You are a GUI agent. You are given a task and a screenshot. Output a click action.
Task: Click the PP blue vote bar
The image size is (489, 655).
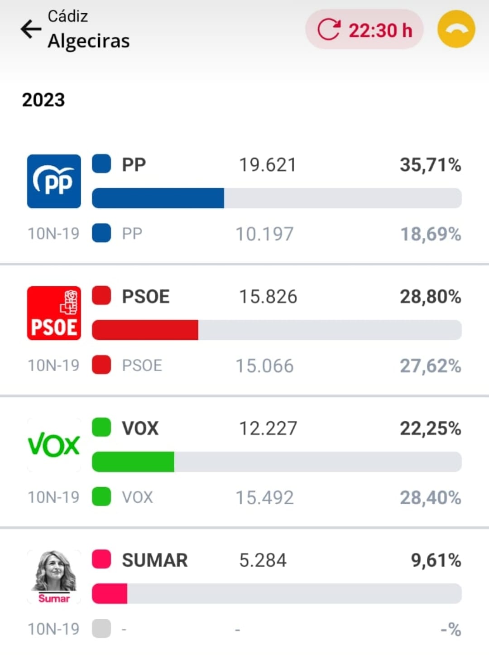pos(158,198)
